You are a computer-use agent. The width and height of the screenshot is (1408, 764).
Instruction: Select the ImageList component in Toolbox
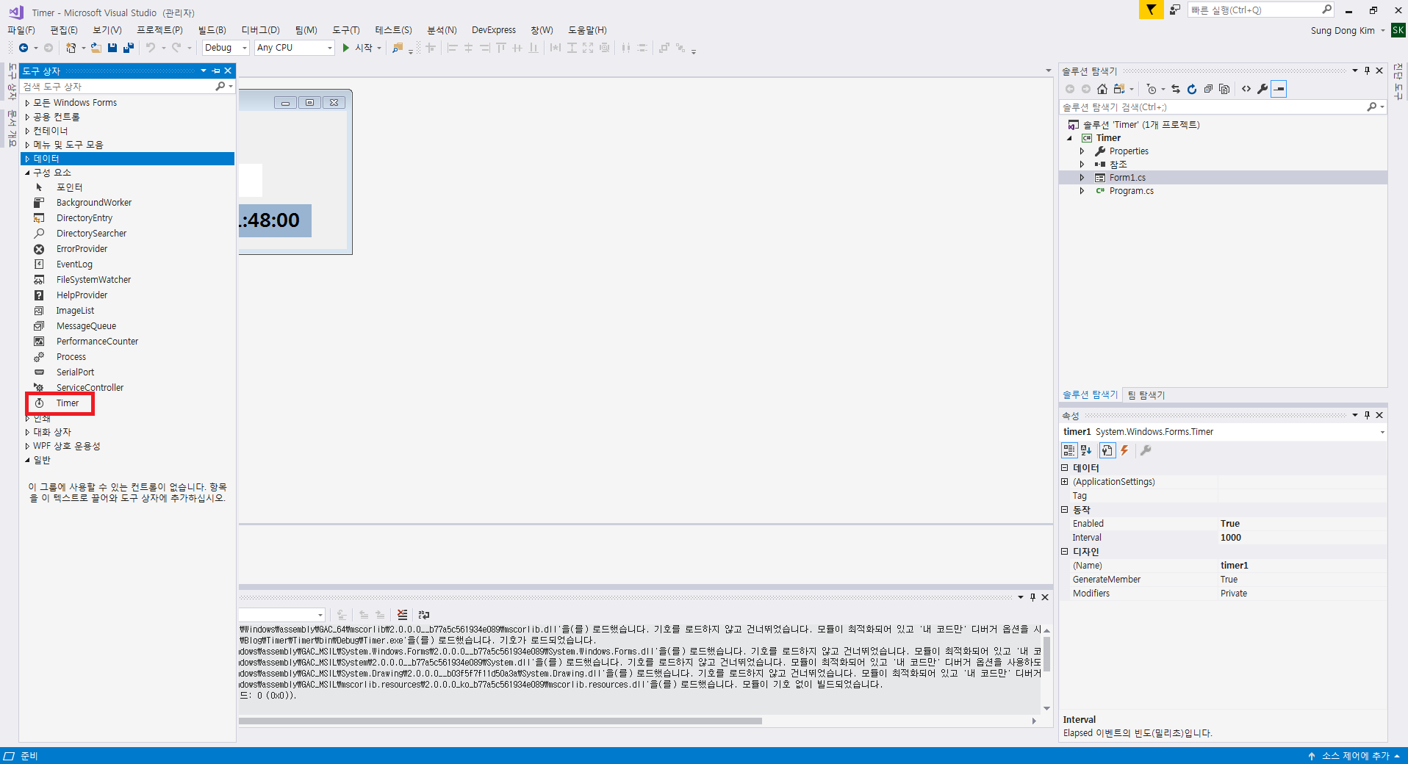75,311
